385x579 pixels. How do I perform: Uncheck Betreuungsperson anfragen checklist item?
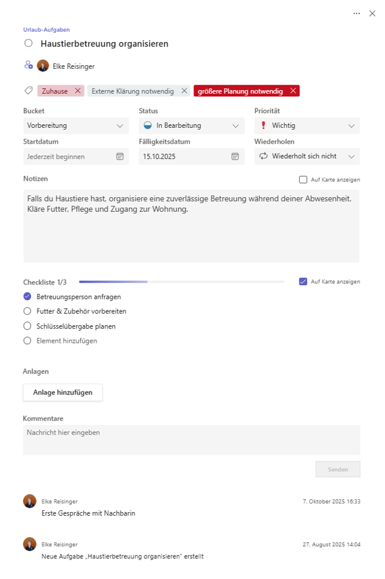point(27,297)
